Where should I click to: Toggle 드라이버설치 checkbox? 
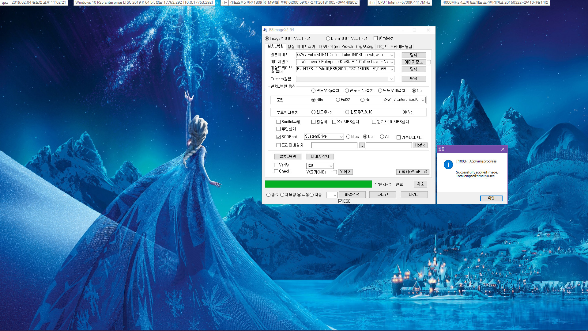pyautogui.click(x=278, y=145)
